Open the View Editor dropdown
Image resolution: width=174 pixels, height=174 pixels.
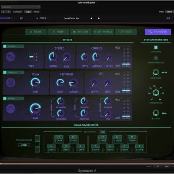(169, 12)
